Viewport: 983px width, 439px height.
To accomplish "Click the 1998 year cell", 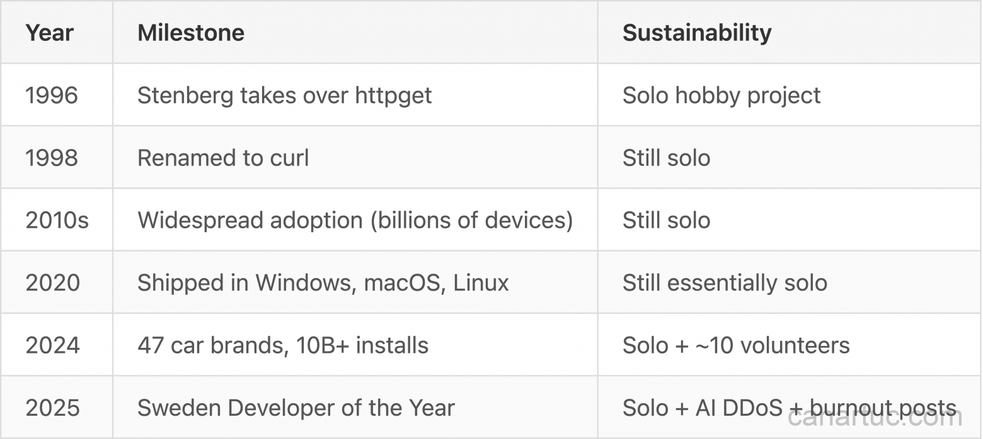I will 52,157.
